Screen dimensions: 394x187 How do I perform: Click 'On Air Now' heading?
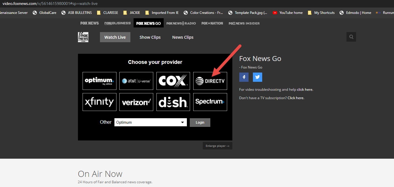(100, 174)
